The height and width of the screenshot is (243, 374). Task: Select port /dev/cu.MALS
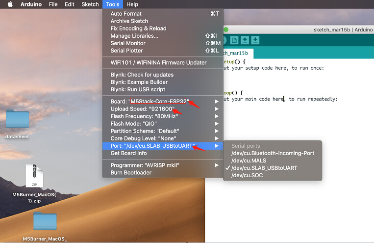(273, 161)
